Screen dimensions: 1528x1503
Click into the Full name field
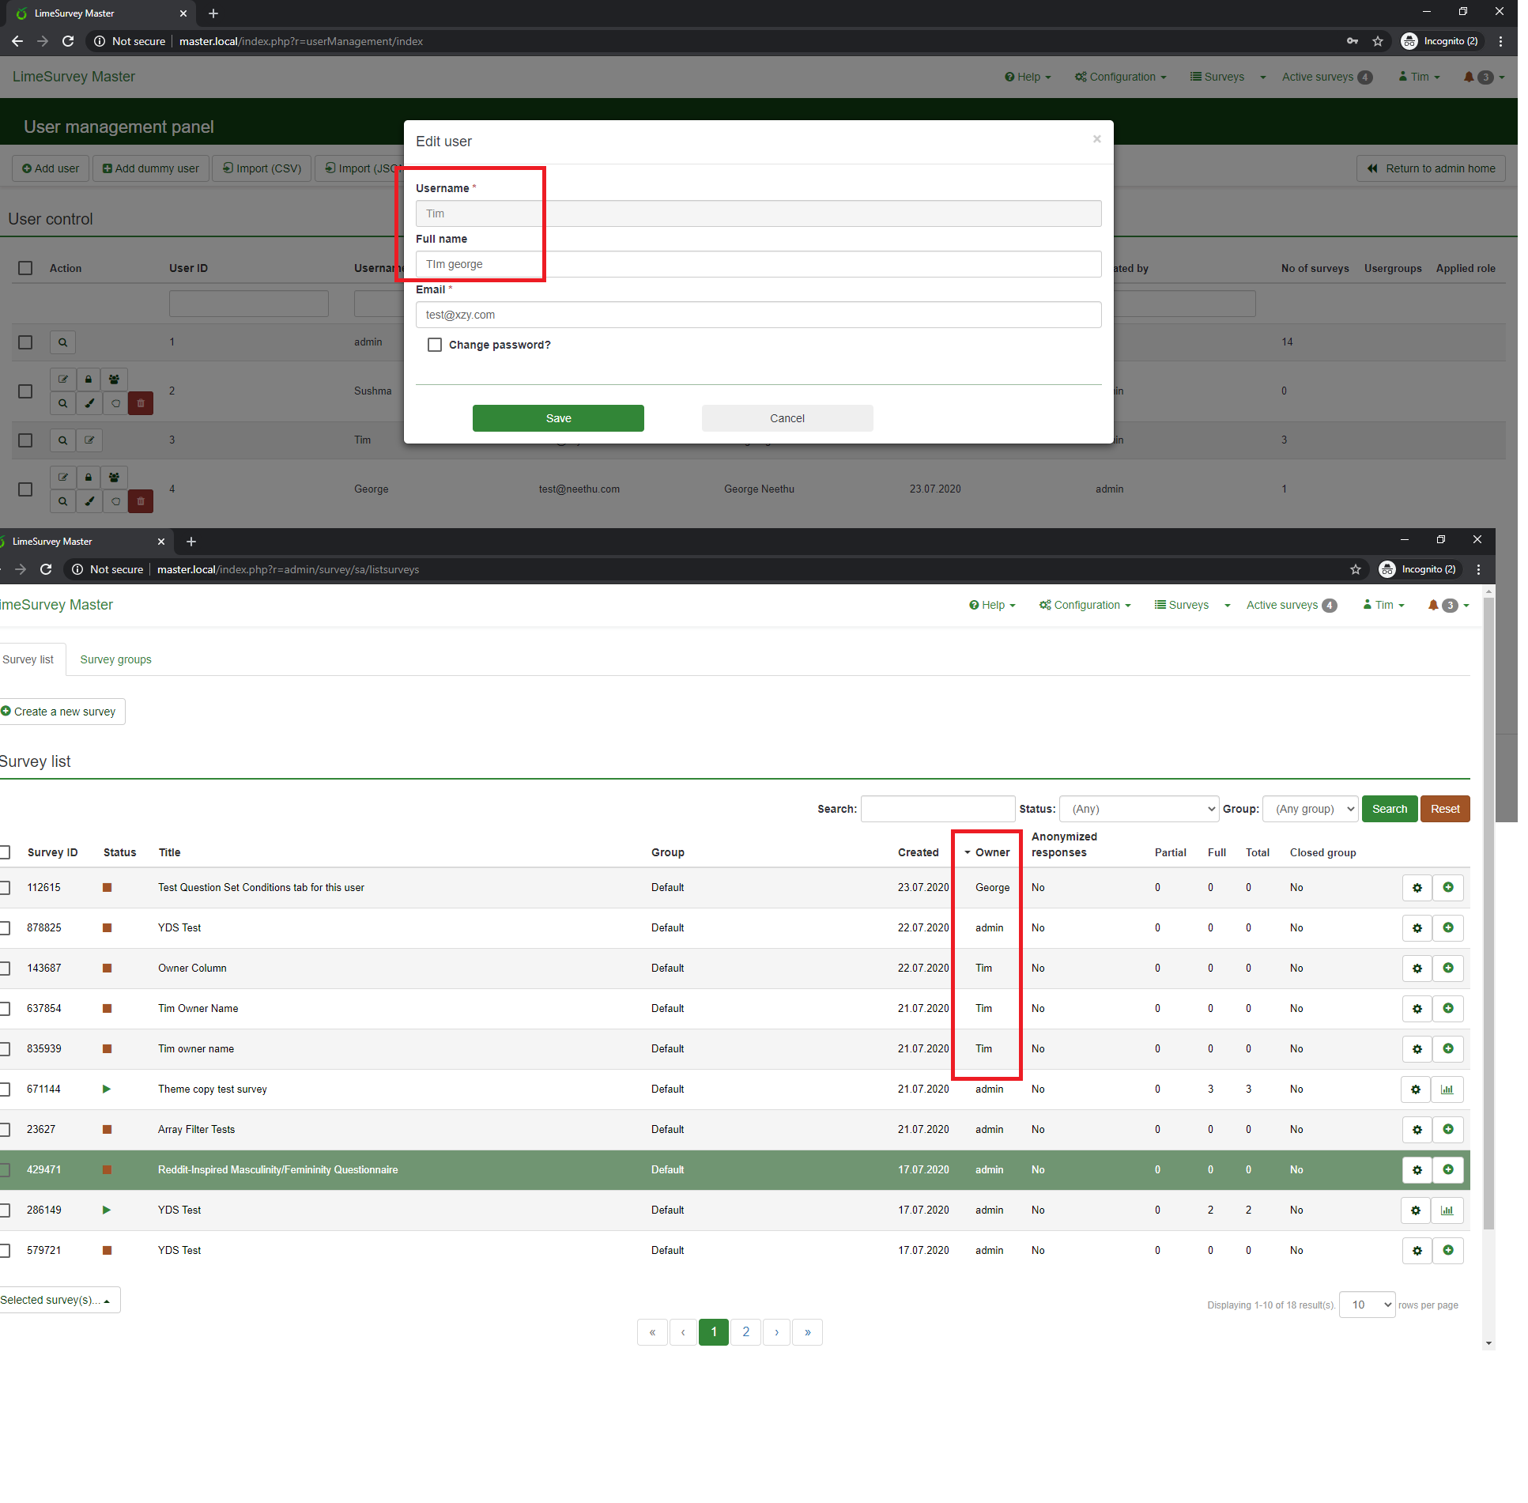pyautogui.click(x=757, y=264)
